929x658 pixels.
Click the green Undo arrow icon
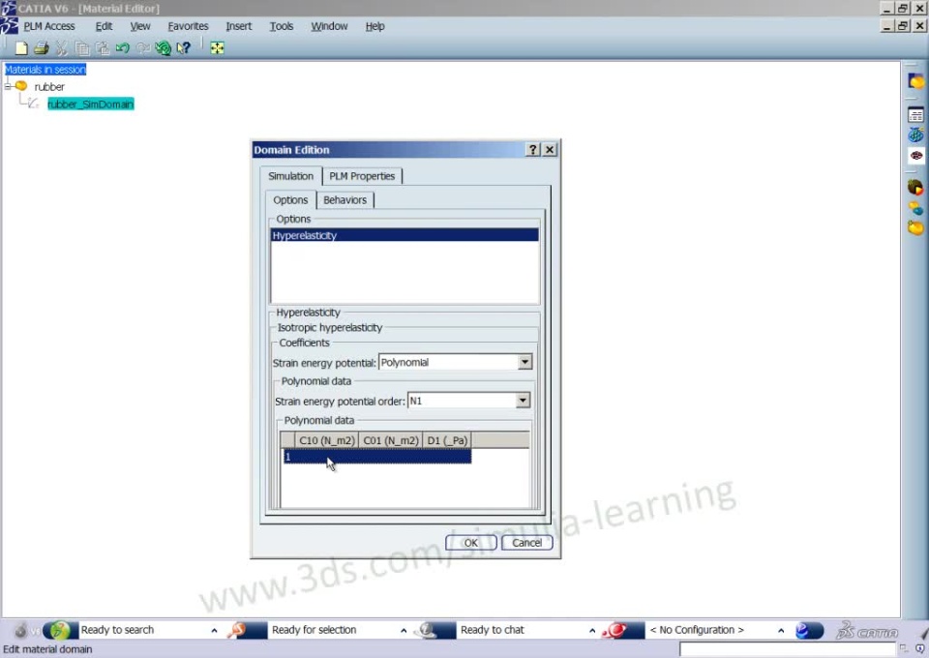pos(123,48)
